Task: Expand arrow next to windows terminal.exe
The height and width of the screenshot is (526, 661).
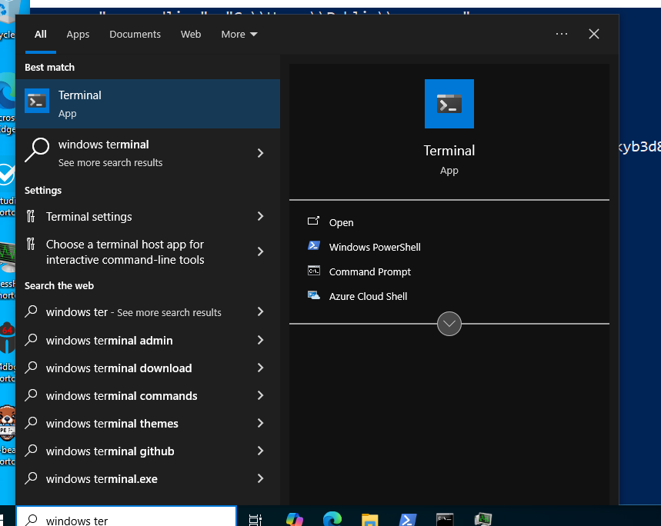Action: point(261,479)
